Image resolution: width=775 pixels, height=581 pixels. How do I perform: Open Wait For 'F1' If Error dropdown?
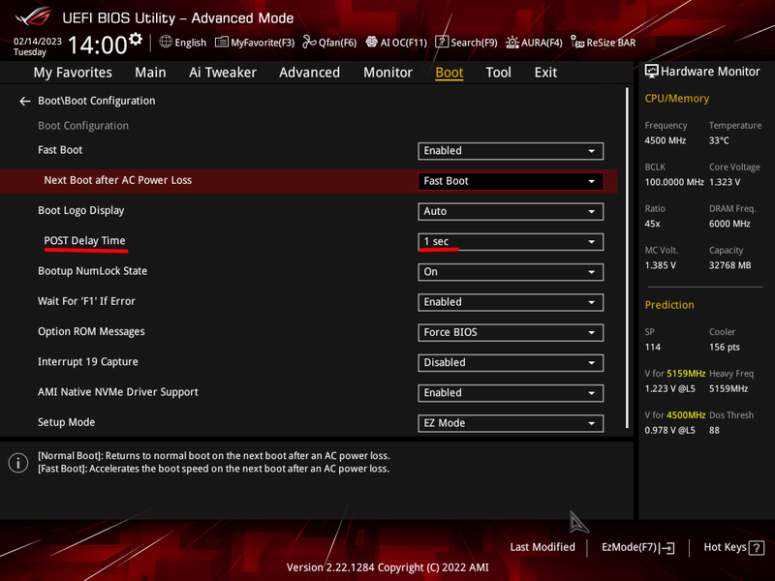pos(511,302)
